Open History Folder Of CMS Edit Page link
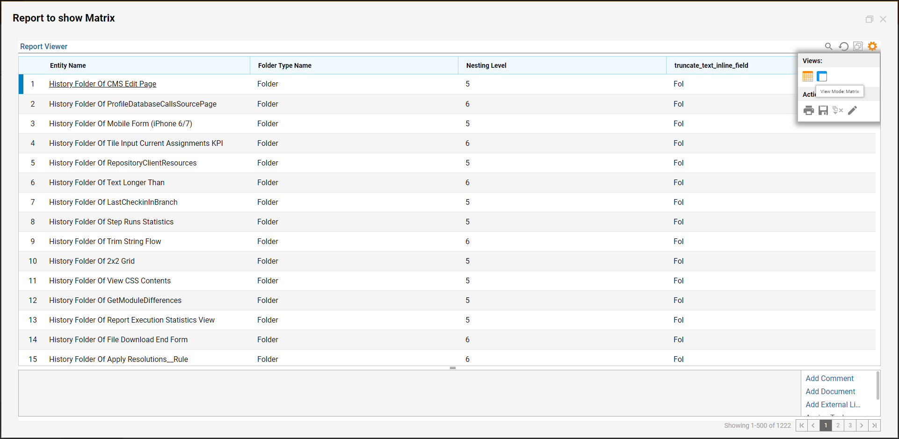 point(102,84)
